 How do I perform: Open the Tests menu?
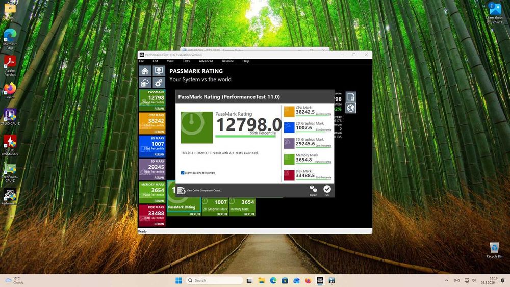coord(186,61)
